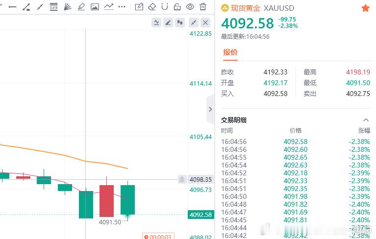Open the indicators panel button
This screenshot has height=239, width=376.
[x=156, y=23]
